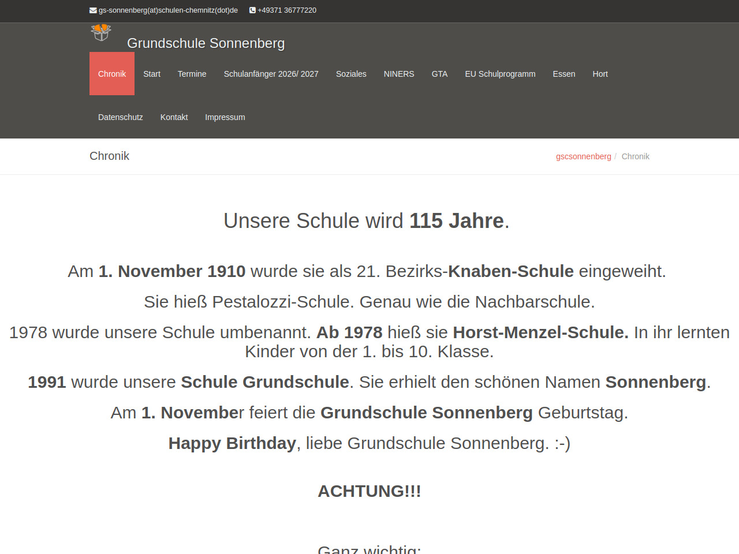Click the phone number +49371 36777220
Viewport: 739px width, 554px height.
(287, 10)
